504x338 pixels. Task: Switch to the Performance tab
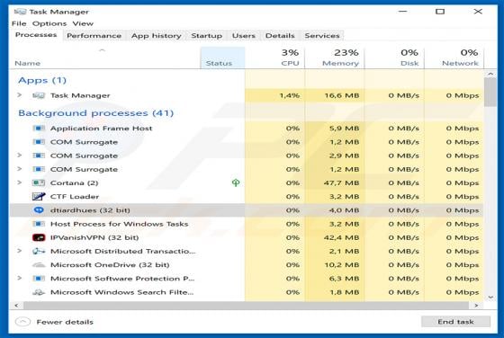click(x=94, y=36)
